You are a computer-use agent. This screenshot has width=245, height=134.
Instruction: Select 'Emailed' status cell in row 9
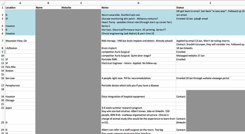click(x=210, y=52)
